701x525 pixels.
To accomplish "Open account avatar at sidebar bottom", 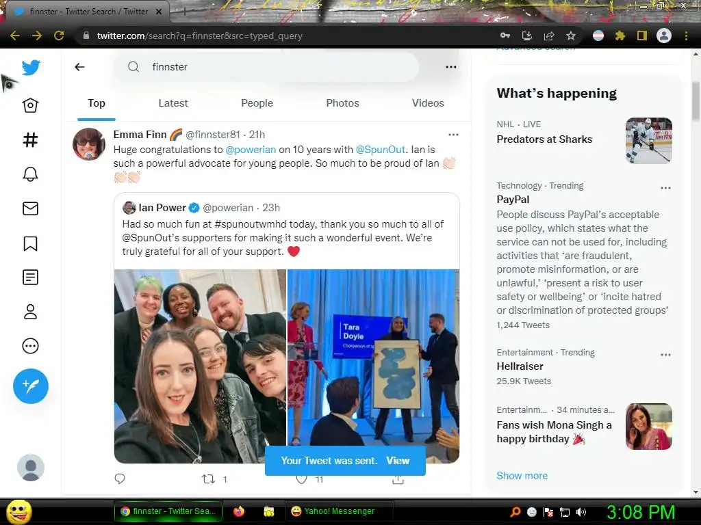I will click(x=31, y=468).
